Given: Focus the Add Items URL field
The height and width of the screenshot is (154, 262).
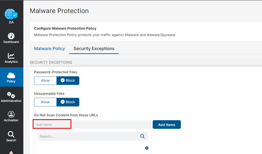Looking at the screenshot, I should tap(92, 124).
